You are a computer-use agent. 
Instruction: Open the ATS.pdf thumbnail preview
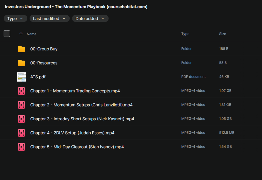pos(21,77)
